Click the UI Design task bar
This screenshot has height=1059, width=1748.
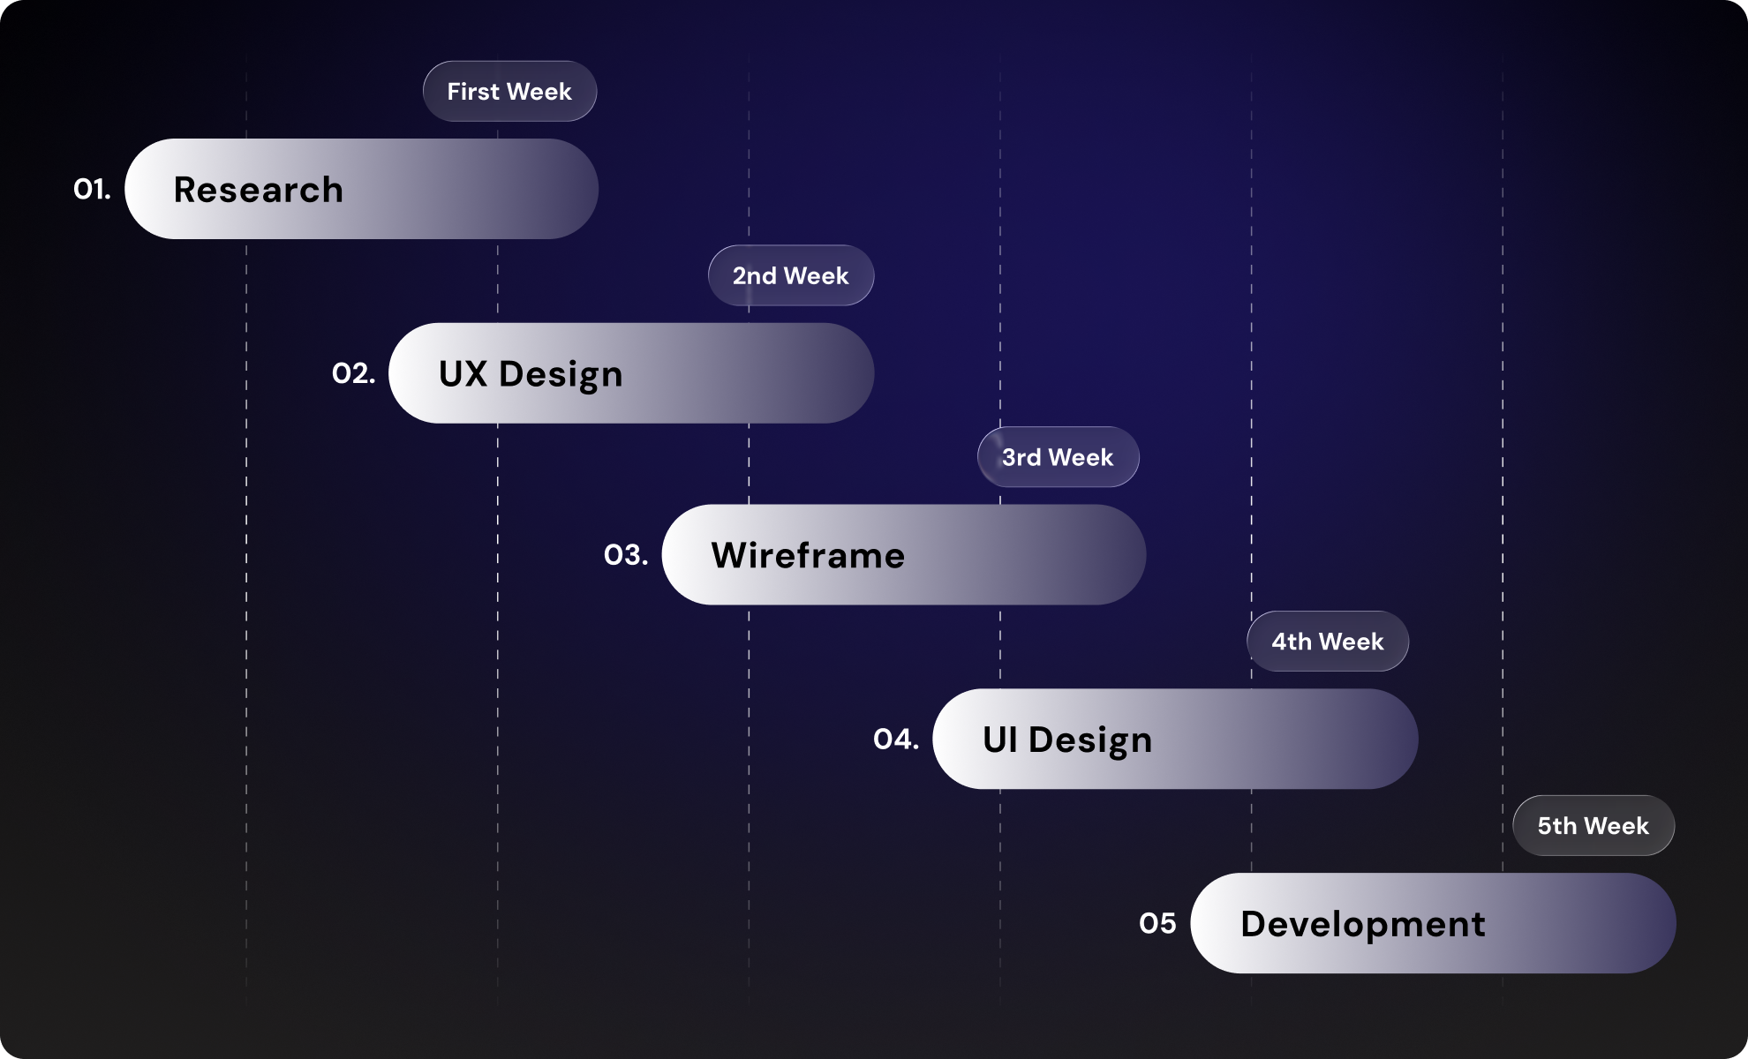click(x=1174, y=740)
